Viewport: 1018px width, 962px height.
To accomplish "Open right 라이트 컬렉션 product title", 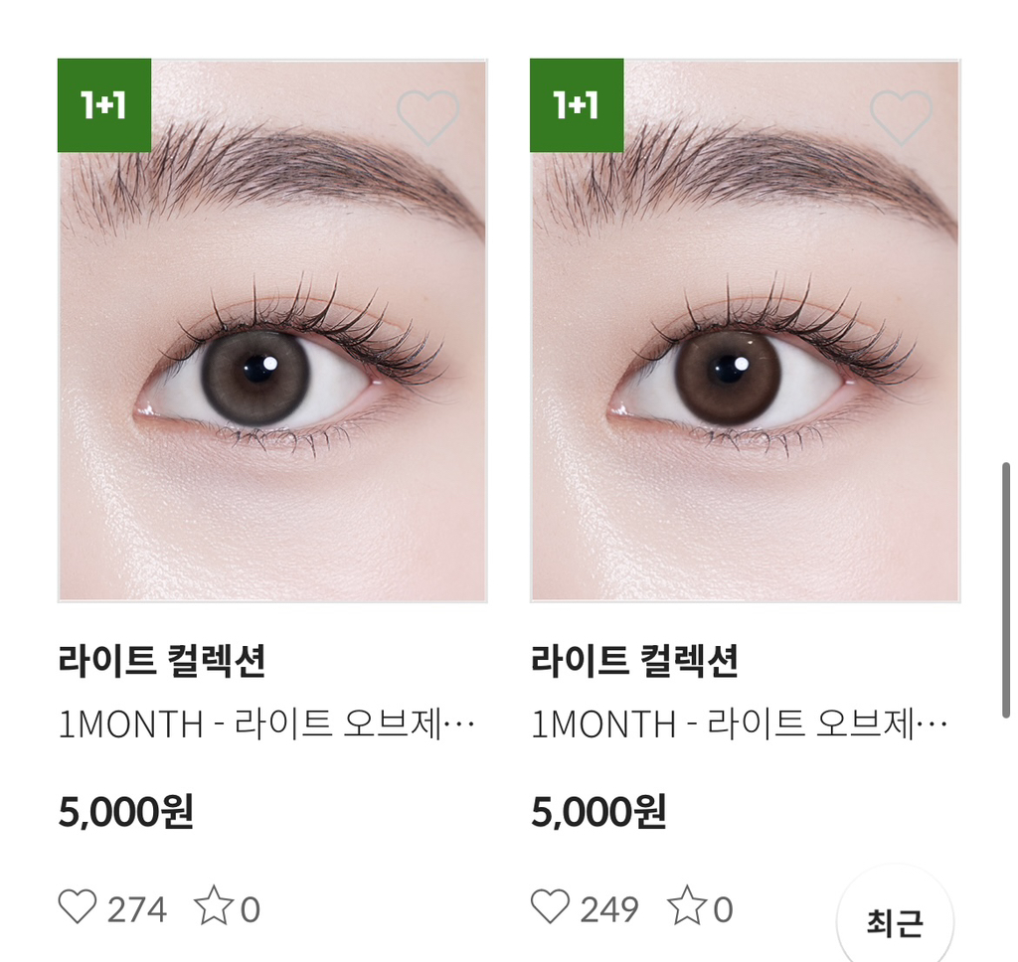I will [634, 661].
